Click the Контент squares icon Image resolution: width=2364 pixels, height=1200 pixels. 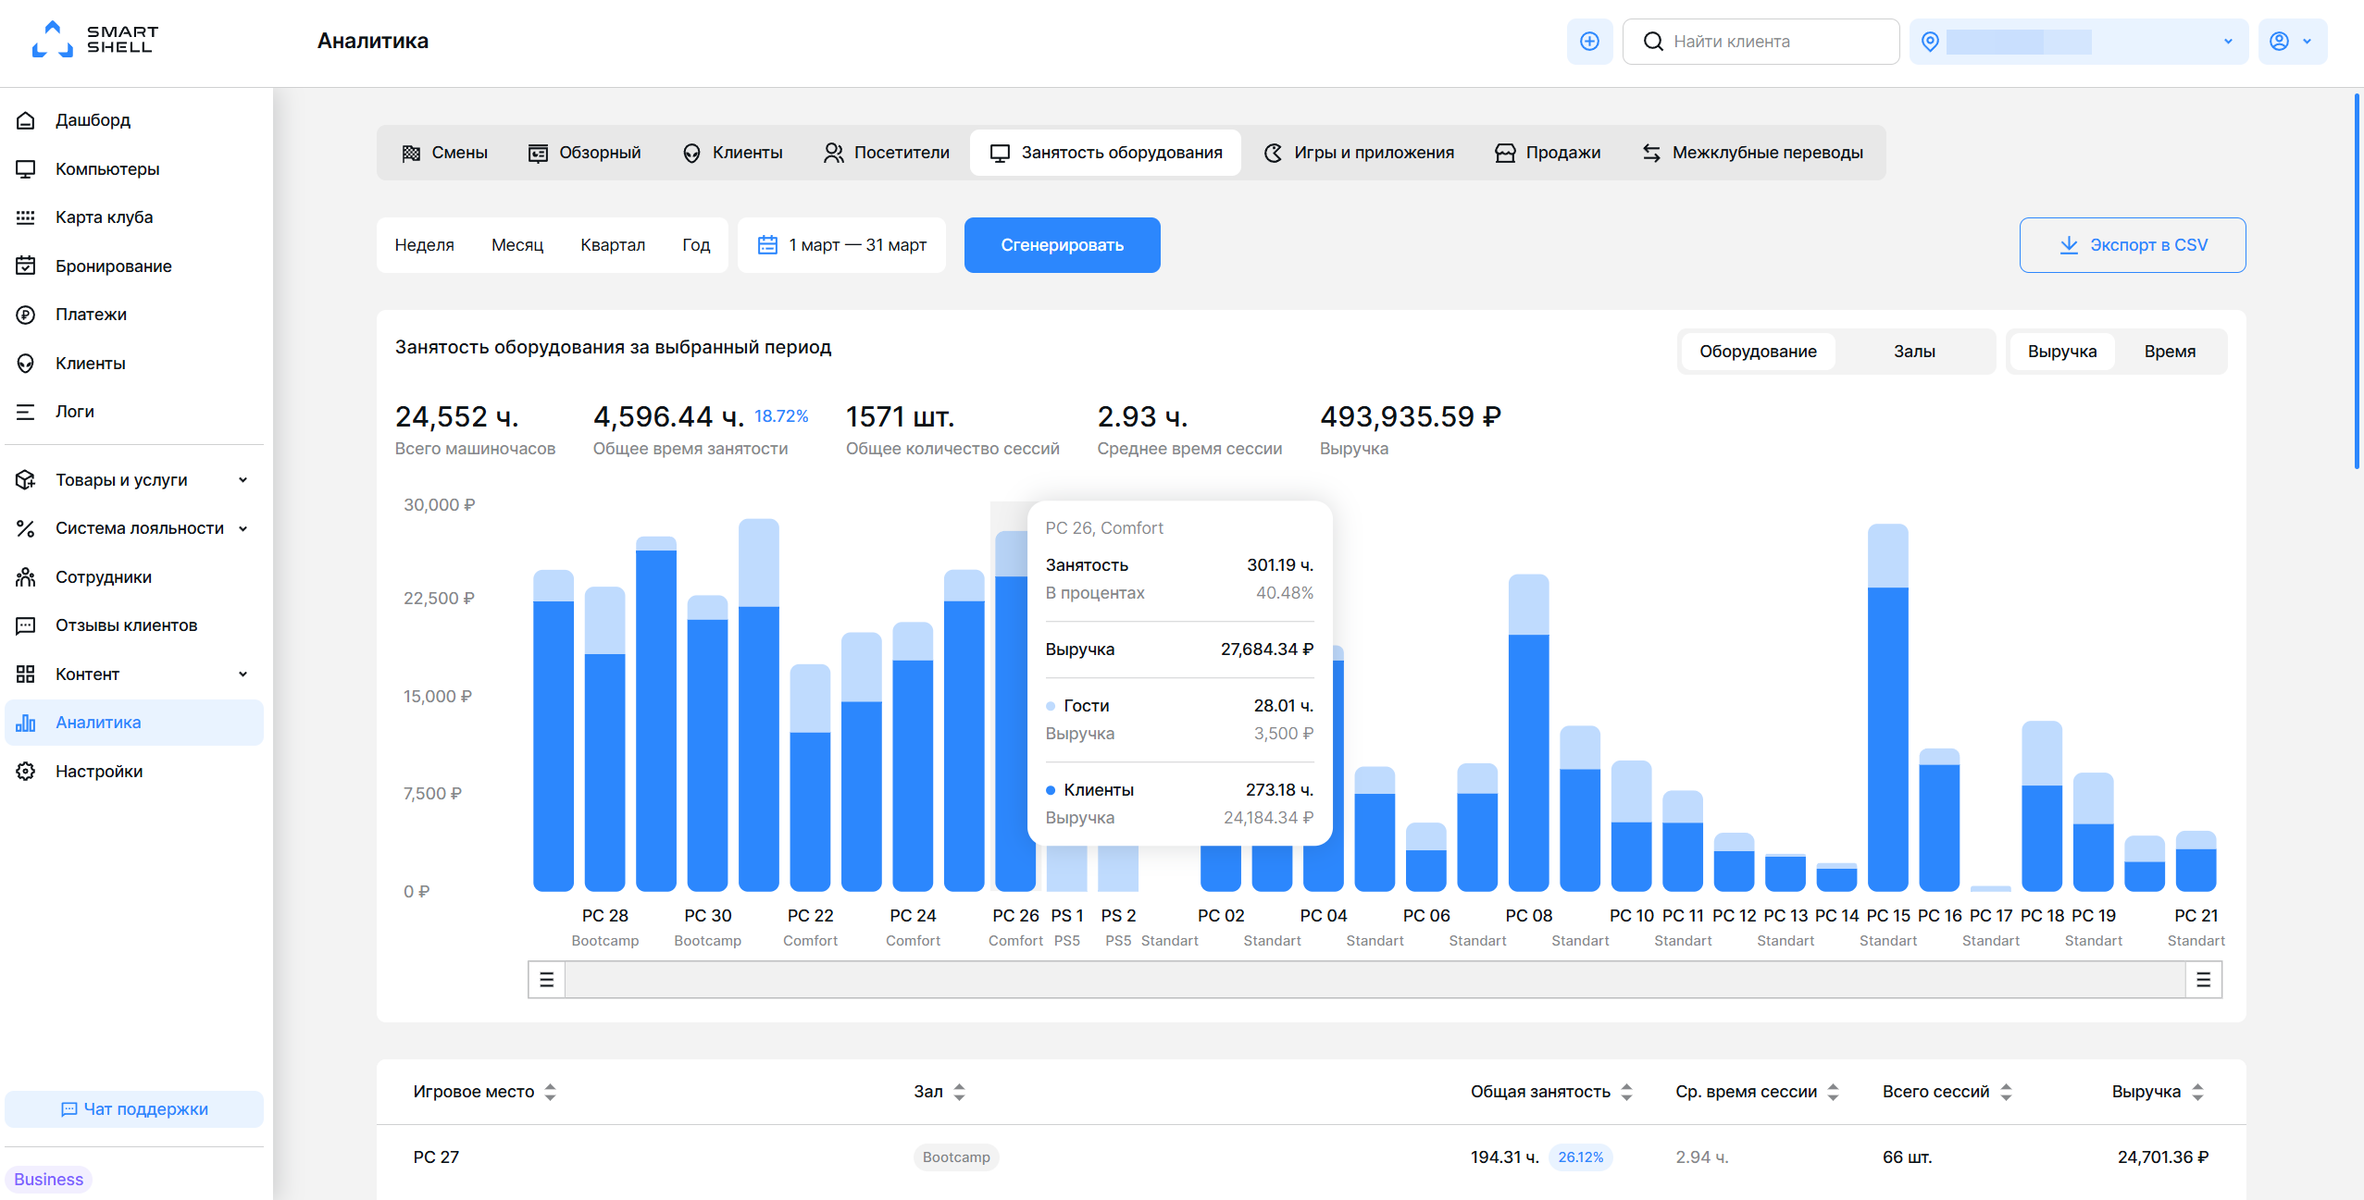(26, 674)
